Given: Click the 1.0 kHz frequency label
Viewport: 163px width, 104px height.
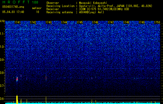Looking at the screenshot, I should [x=2, y=47].
